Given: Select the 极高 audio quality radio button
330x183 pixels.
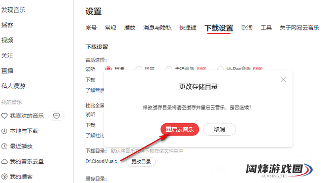Looking at the screenshot, I should 139,68.
